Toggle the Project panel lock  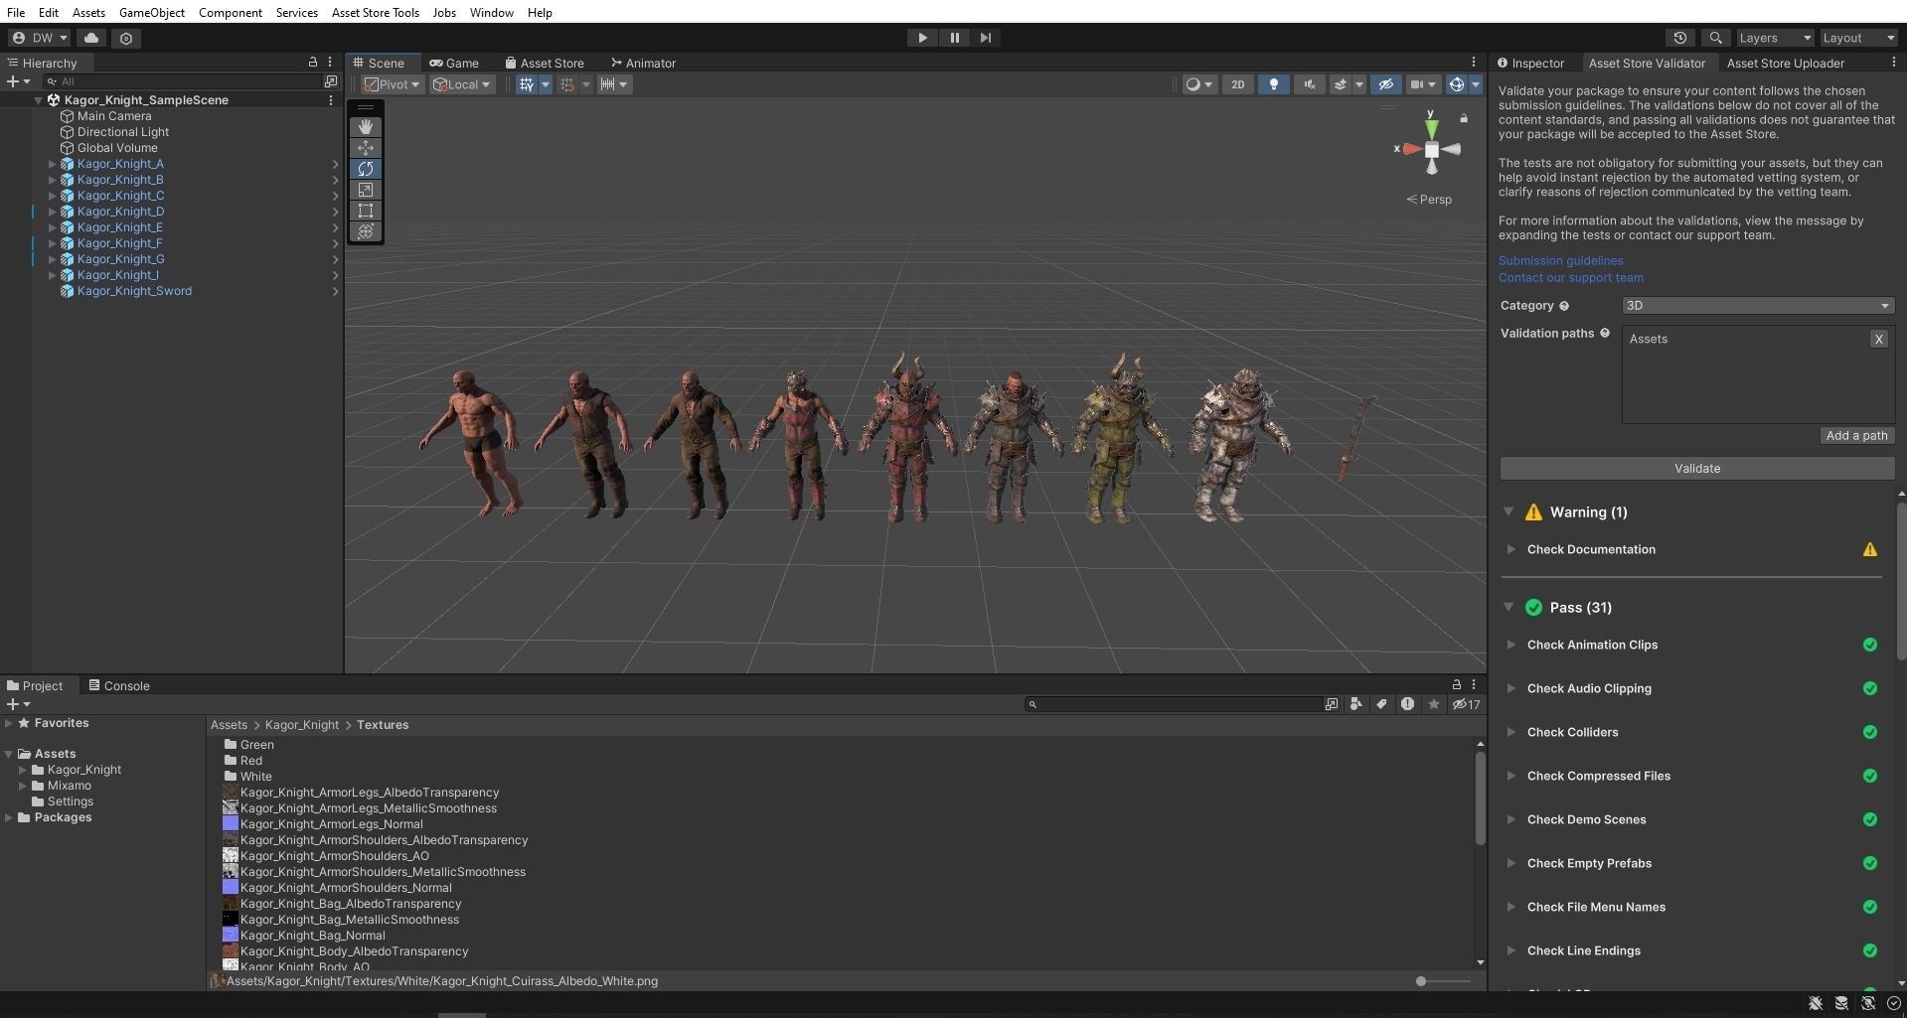click(x=1457, y=684)
